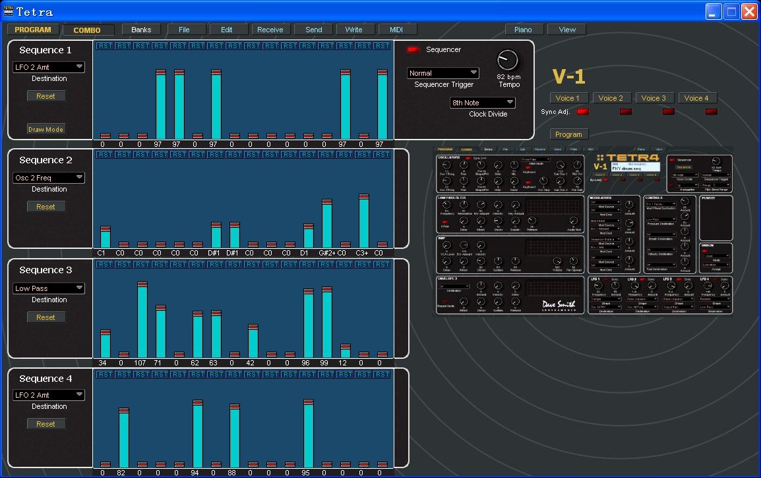Click the Sequence 3 step bar valued 99
The height and width of the screenshot is (478, 761).
pos(327,323)
